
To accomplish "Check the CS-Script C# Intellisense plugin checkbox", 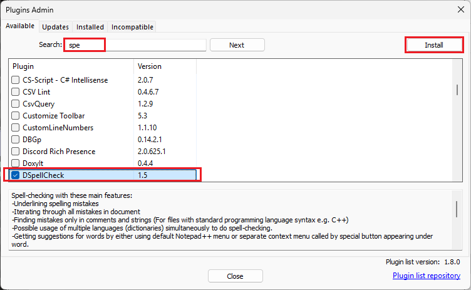I will (x=16, y=80).
